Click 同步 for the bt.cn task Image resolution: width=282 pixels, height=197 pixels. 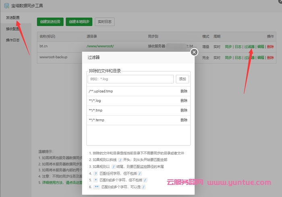click(x=228, y=46)
